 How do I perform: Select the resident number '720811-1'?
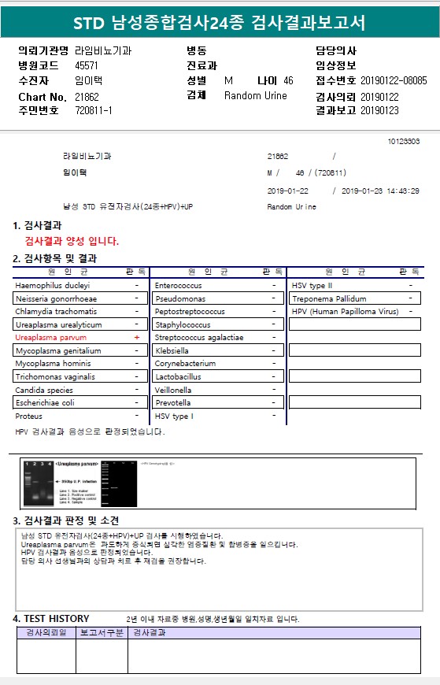94,110
